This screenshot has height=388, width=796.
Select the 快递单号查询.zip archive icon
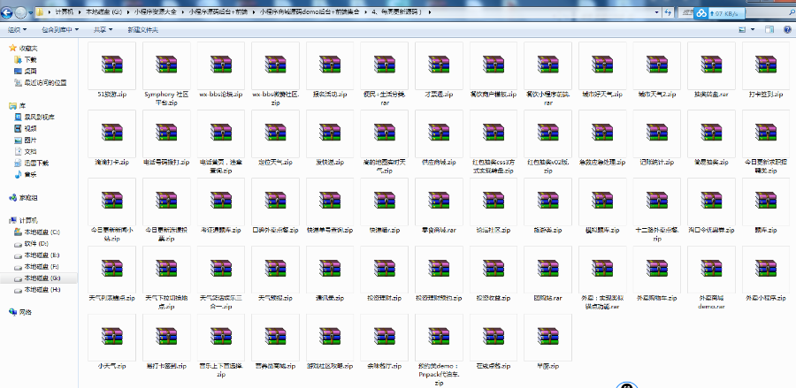(330, 201)
